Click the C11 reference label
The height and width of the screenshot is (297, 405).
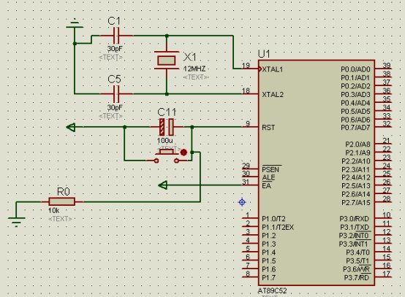pyautogui.click(x=167, y=112)
